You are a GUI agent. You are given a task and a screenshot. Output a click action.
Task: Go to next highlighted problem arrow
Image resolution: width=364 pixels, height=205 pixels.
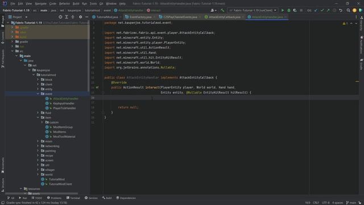pos(356,23)
